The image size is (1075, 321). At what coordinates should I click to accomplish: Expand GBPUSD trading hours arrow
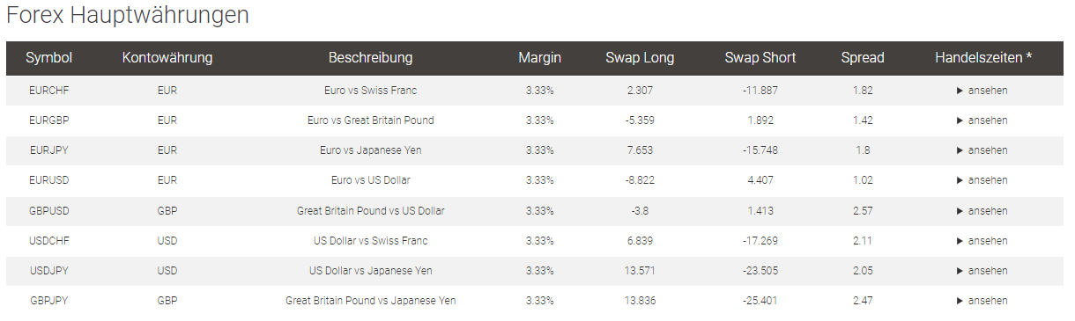click(982, 211)
